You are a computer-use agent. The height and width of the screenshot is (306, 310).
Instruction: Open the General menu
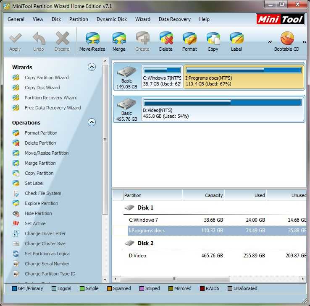click(16, 19)
